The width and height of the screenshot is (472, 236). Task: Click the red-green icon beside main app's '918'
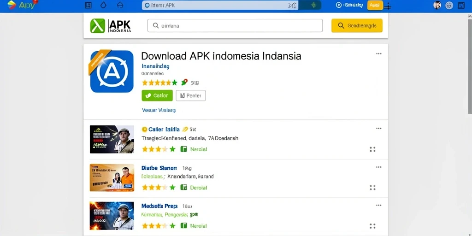(x=184, y=82)
